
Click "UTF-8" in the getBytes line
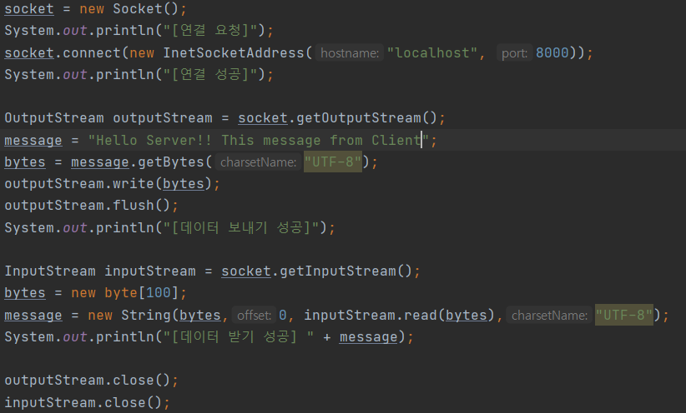click(x=333, y=162)
